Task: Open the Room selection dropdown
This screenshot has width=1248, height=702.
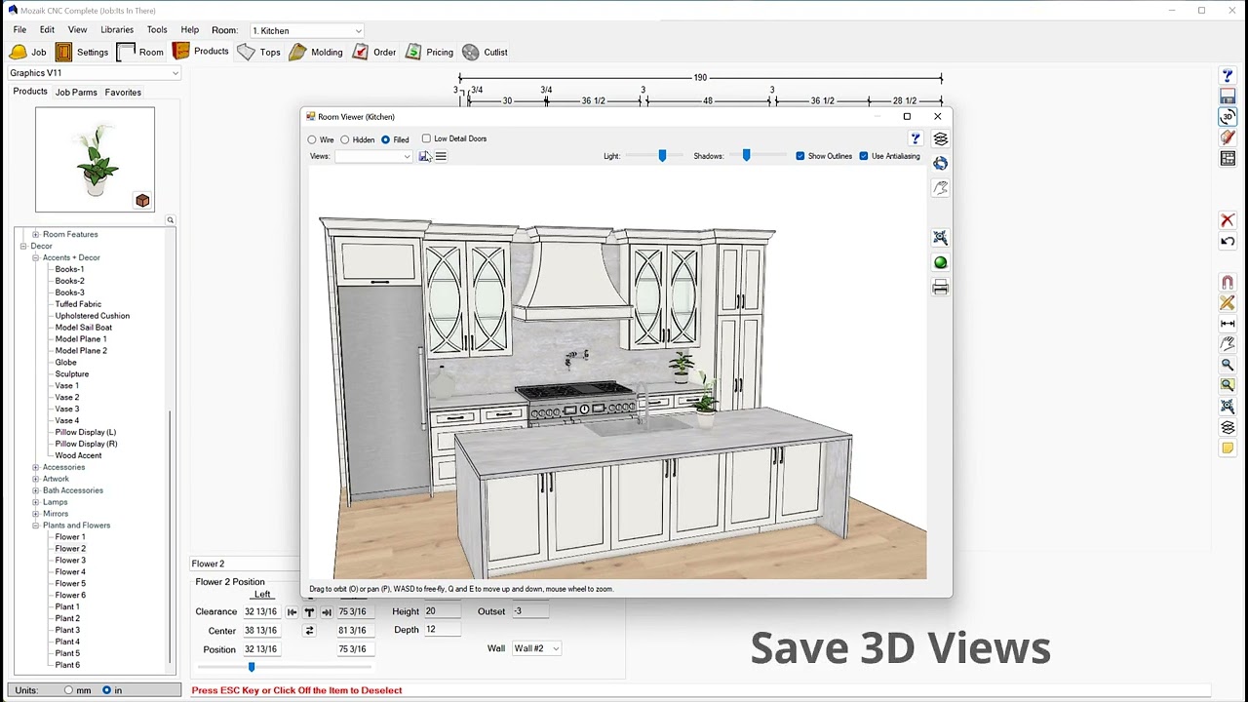Action: (306, 31)
